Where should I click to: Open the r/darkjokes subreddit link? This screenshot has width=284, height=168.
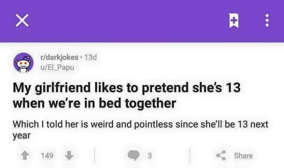59,57
